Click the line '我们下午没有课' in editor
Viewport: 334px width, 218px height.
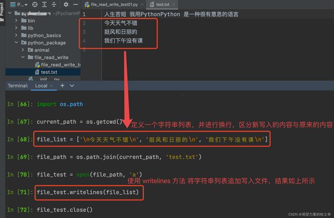pyautogui.click(x=123, y=41)
